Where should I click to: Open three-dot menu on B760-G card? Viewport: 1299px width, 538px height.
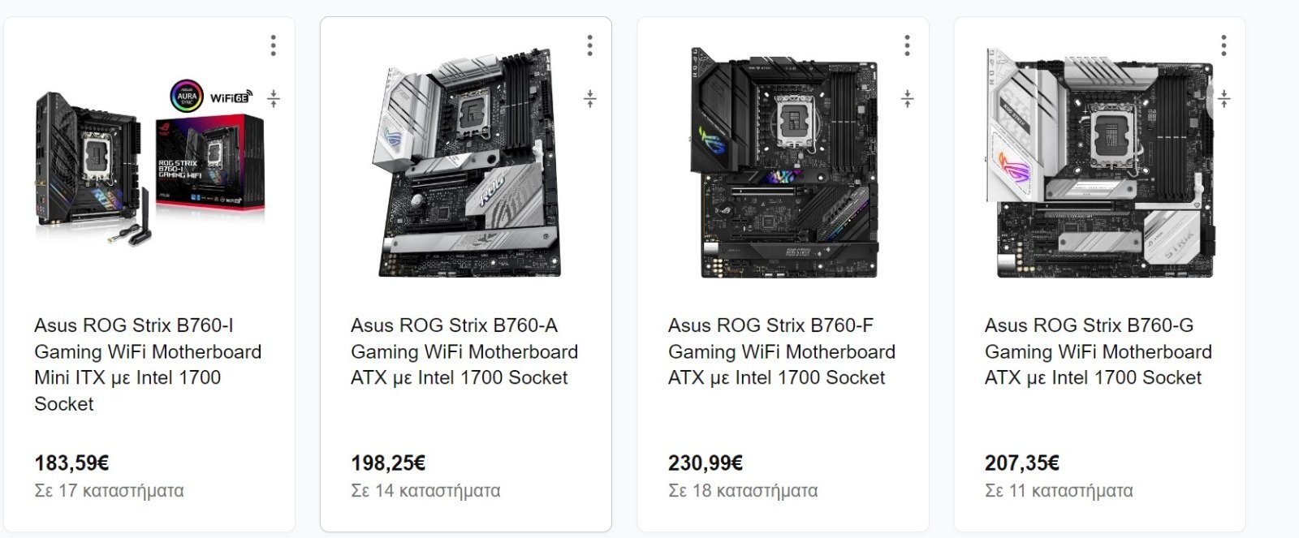(x=1224, y=45)
